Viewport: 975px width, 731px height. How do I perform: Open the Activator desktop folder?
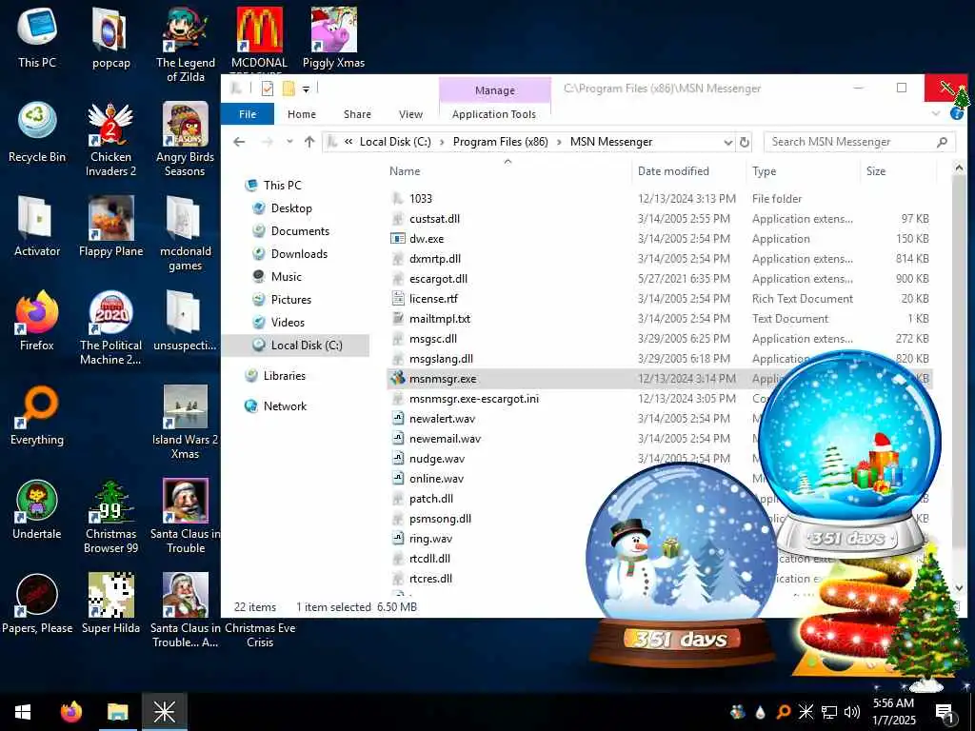[x=37, y=227]
